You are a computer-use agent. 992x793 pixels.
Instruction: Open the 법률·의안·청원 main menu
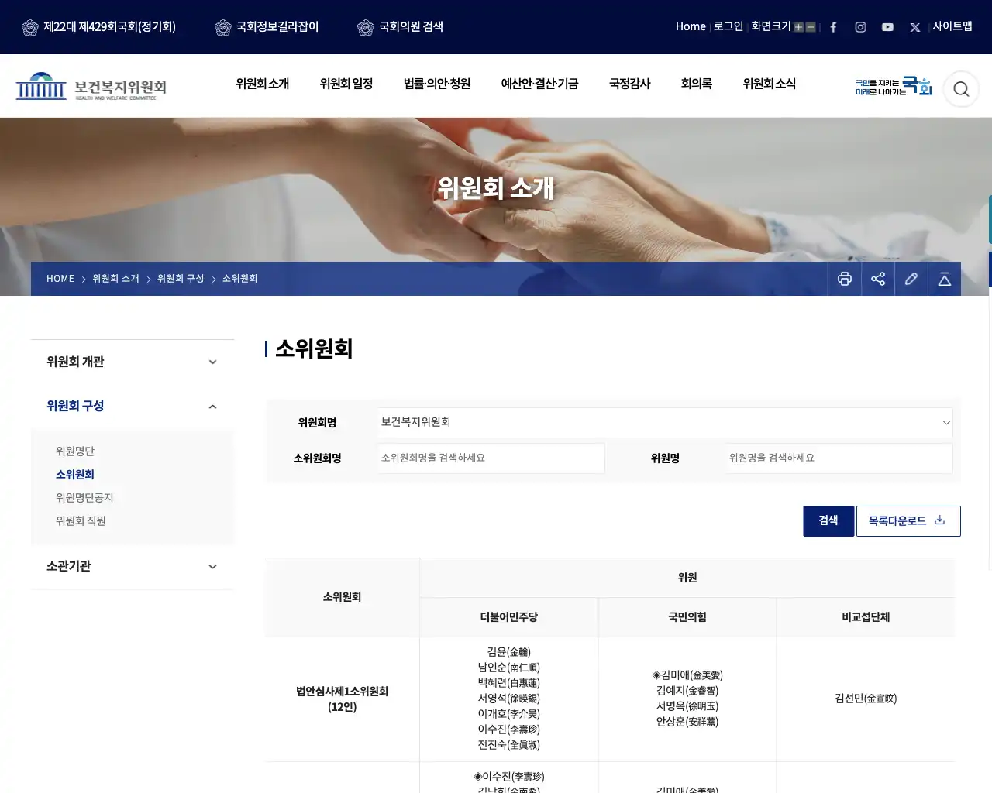click(x=437, y=84)
